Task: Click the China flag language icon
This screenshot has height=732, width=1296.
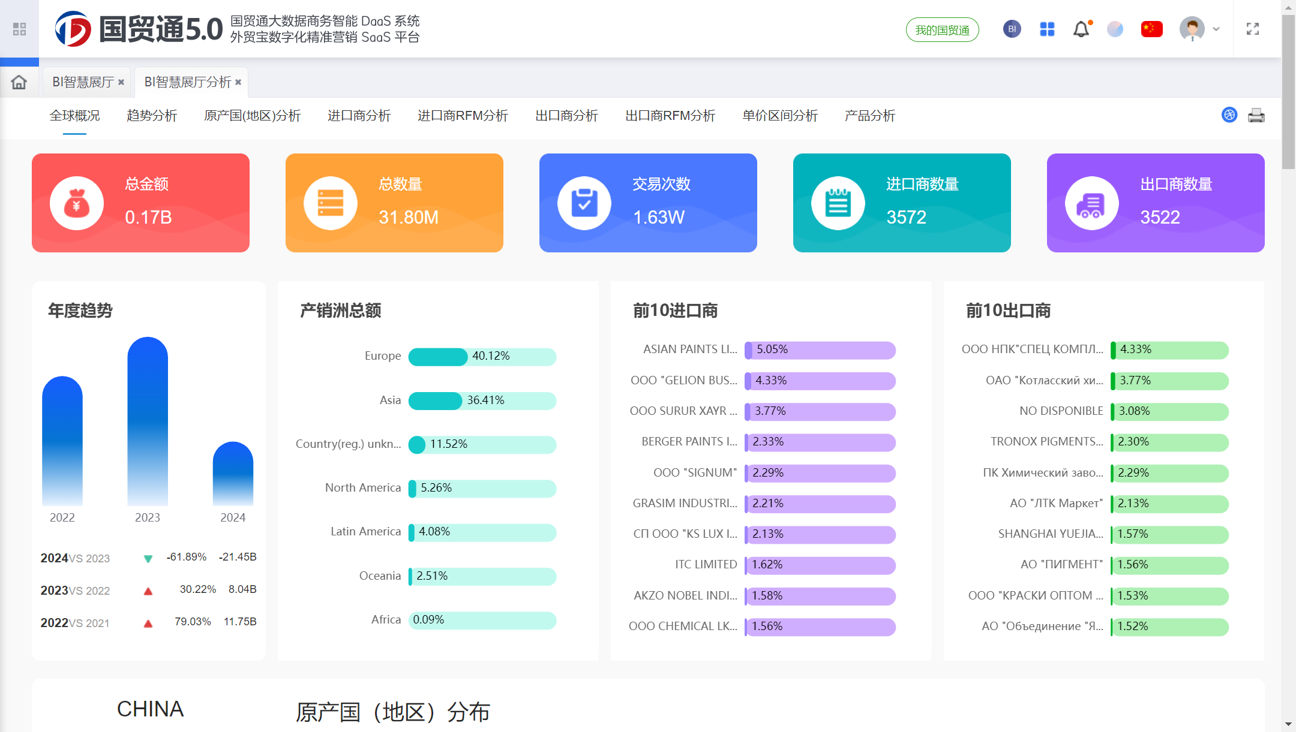Action: point(1151,29)
